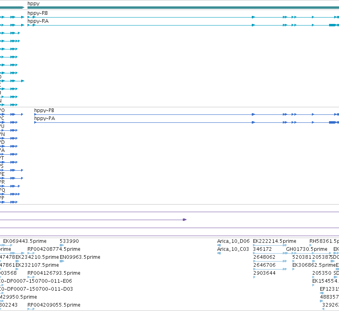Click the feature glyph under RP004209055.5prime
Image resolution: width=339 pixels, height=311 pixels.
click(x=31, y=309)
